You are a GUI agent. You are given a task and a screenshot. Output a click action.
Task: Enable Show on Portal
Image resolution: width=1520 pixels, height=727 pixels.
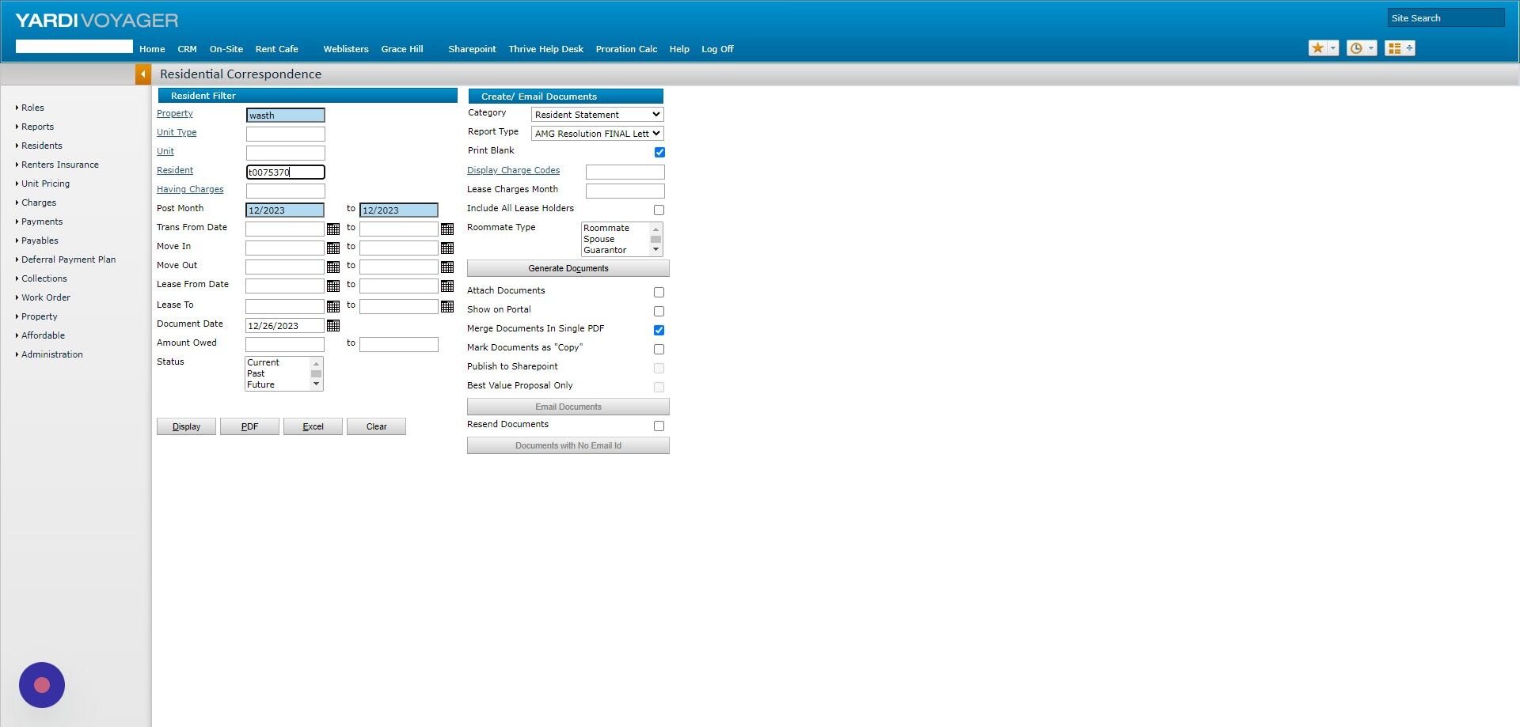point(659,311)
